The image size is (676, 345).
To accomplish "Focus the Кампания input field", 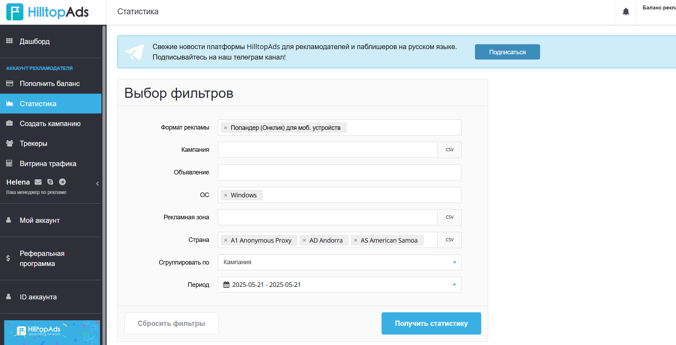I will point(328,150).
